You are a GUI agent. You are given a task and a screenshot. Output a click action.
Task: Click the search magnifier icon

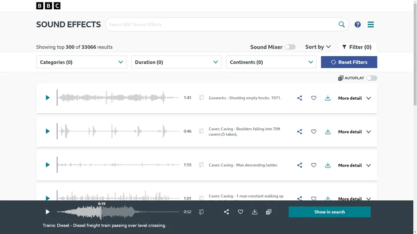(341, 24)
